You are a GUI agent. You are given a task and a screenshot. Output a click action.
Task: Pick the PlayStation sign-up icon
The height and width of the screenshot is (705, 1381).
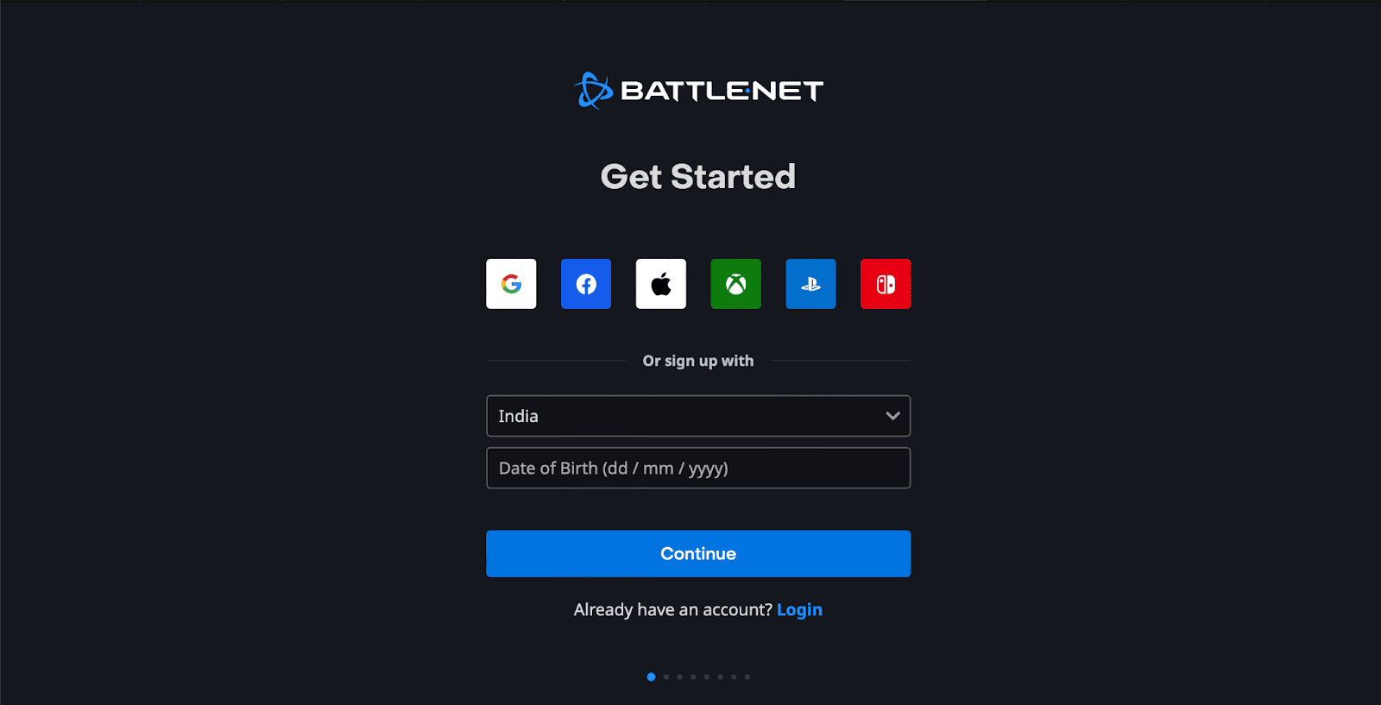tap(810, 284)
